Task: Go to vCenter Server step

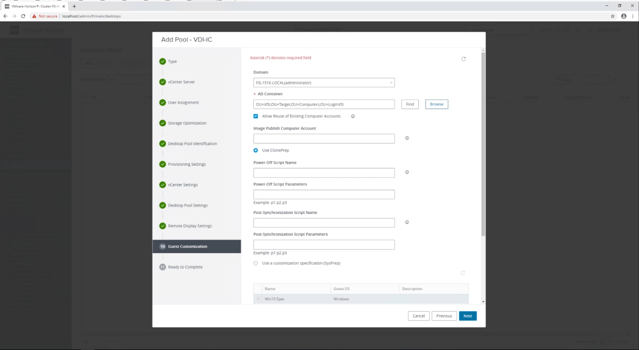Action: pyautogui.click(x=181, y=82)
